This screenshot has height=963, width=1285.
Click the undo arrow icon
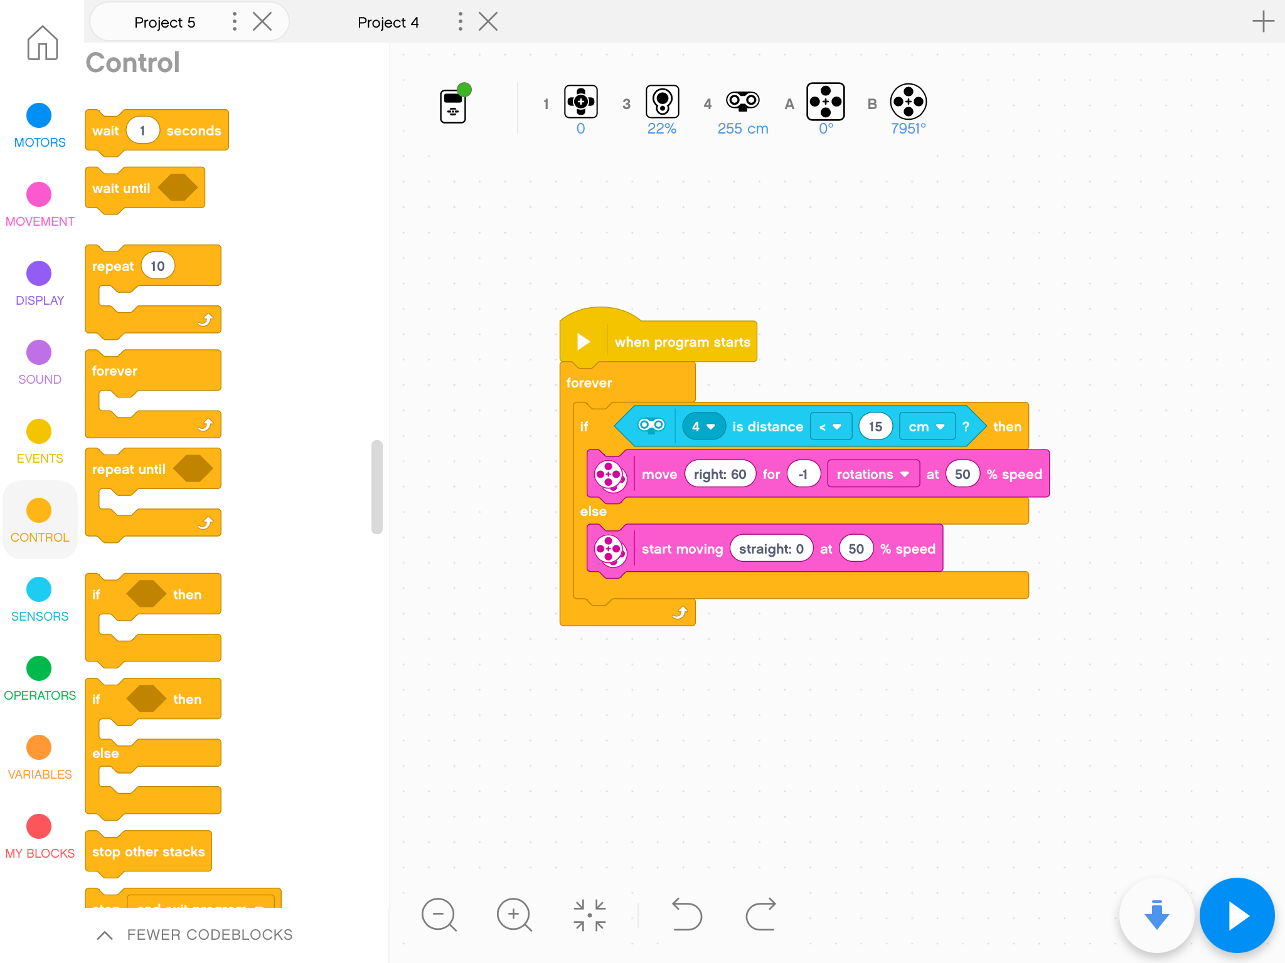pyautogui.click(x=686, y=915)
